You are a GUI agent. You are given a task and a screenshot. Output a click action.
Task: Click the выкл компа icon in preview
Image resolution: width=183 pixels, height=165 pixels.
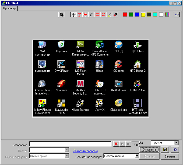(42, 64)
